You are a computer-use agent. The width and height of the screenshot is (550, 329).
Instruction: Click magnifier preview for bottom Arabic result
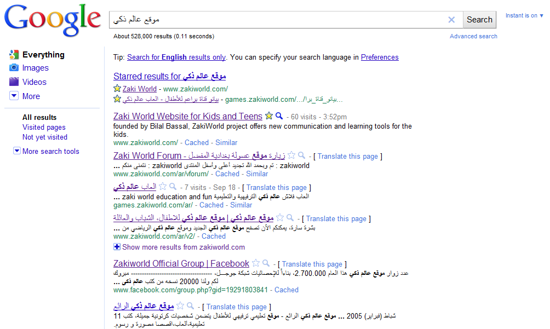191,305
